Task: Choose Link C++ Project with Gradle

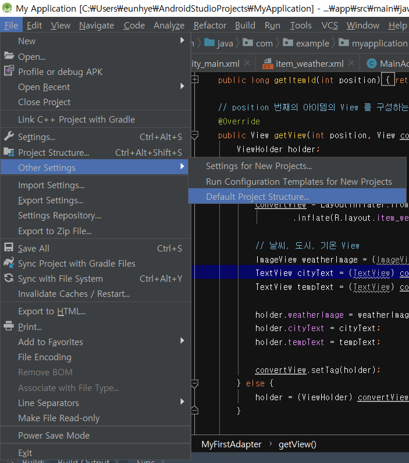Action: pyautogui.click(x=95, y=119)
